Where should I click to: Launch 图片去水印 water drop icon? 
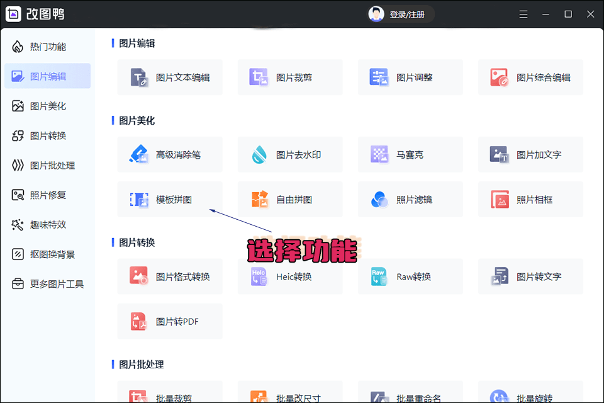[259, 154]
